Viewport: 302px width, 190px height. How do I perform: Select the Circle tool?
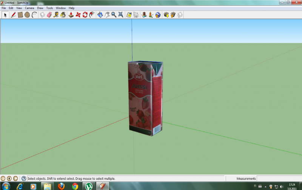[x=27, y=15]
